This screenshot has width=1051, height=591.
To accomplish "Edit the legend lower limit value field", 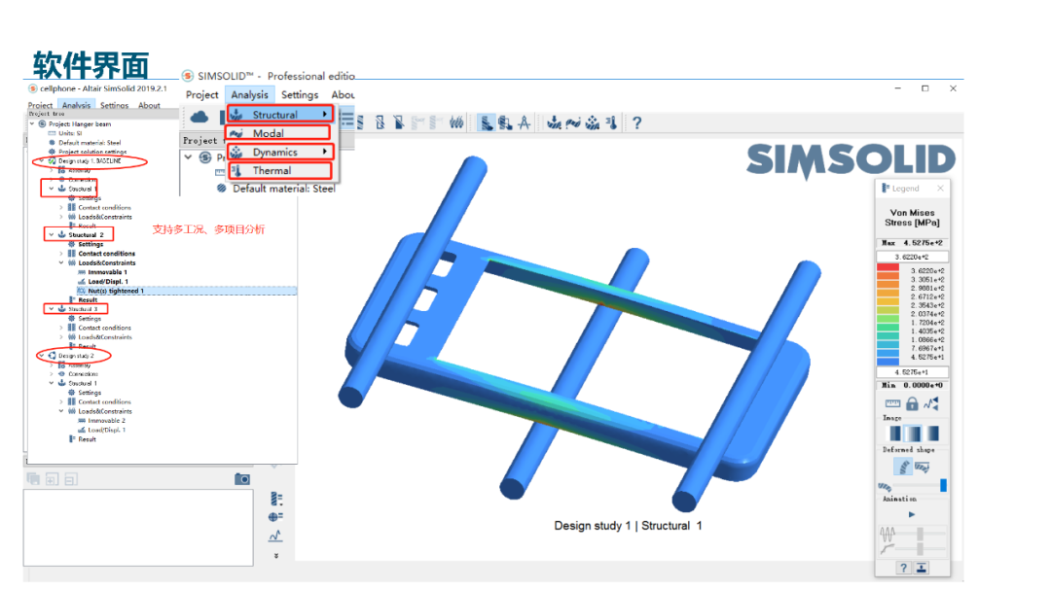I will coord(912,372).
